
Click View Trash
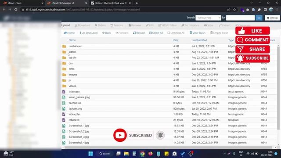click(197, 33)
